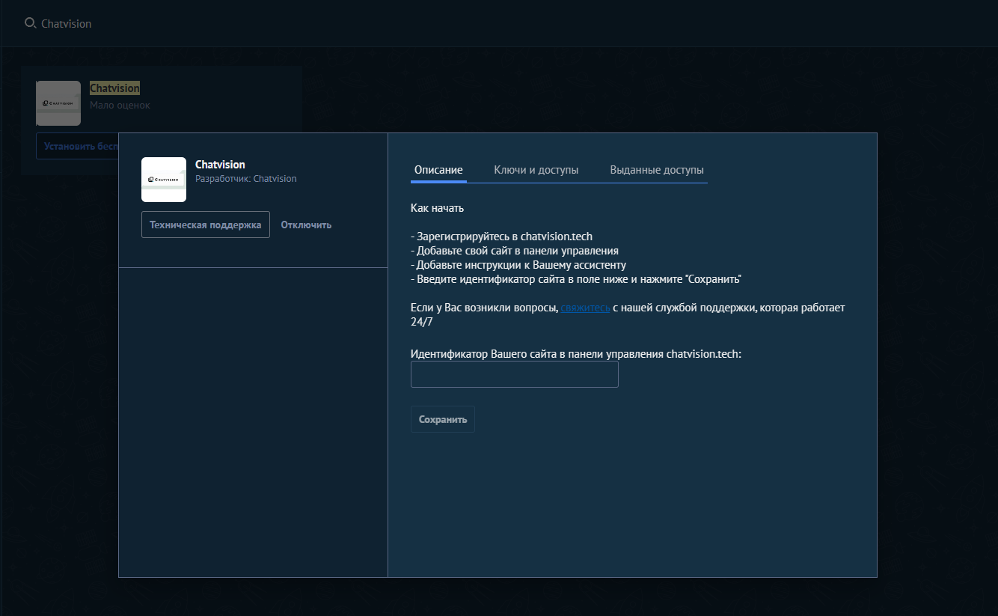
Task: Click 'Идентификатор Вашего сайта' field label
Action: tap(576, 353)
